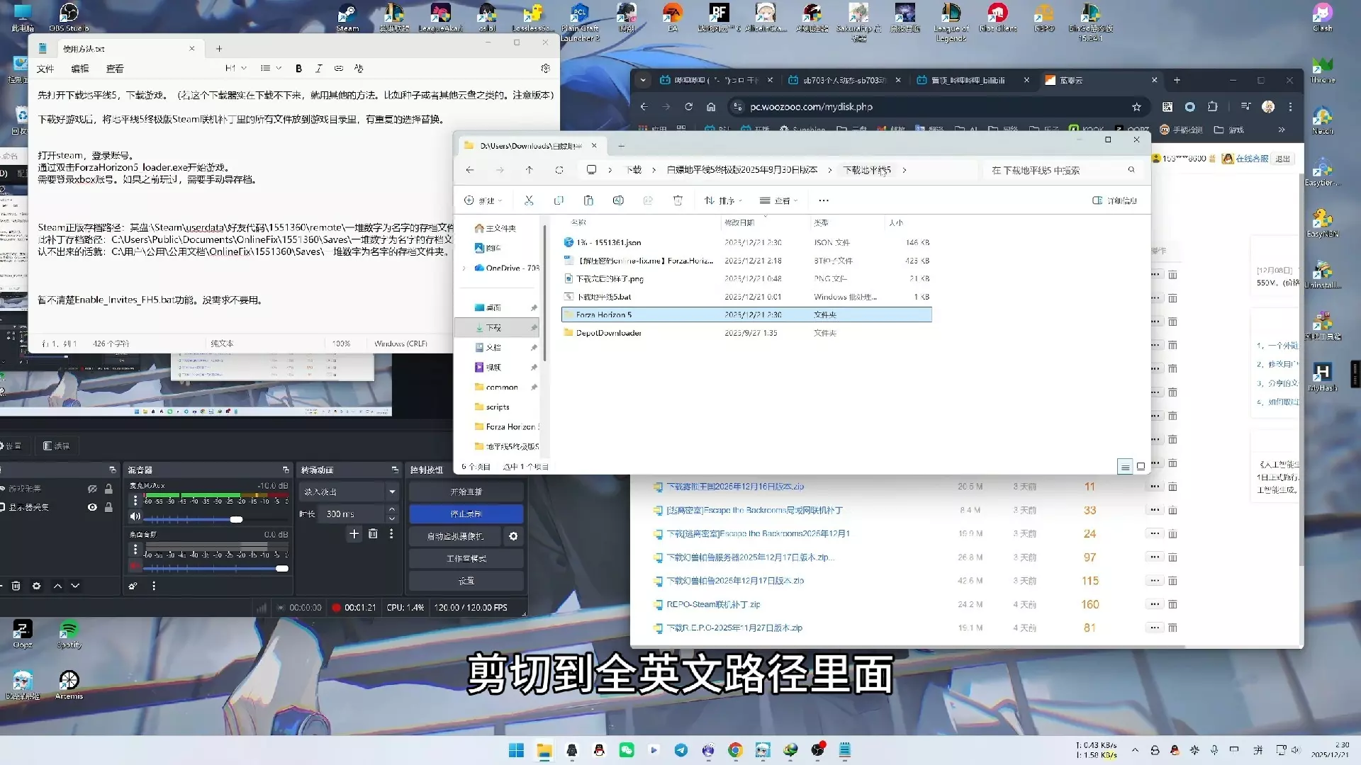Adjust the Mic/Aux volume slider
Image resolution: width=1361 pixels, height=765 pixels.
[236, 519]
